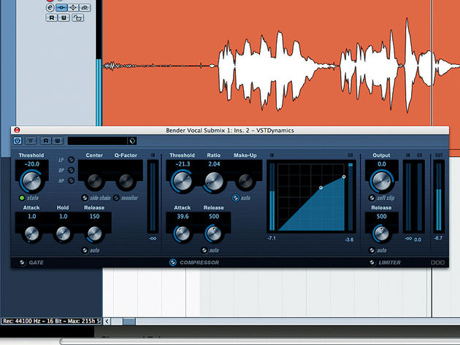Click the Gate Center knob
460x345 pixels.
pos(95,182)
